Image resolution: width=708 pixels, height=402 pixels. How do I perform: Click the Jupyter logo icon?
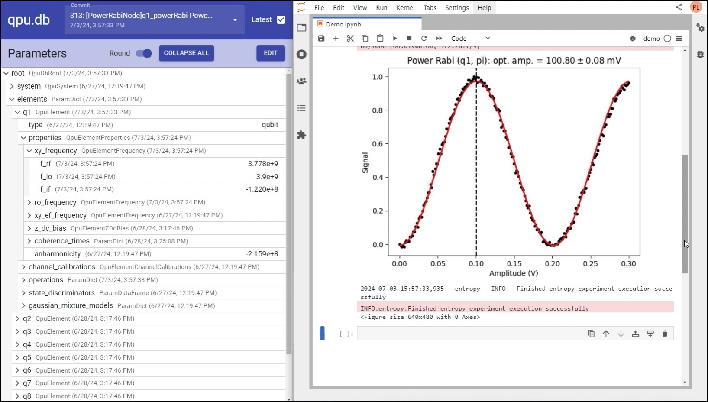click(x=301, y=7)
